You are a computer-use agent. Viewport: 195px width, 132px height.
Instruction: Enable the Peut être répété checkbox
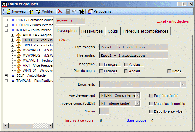coord(151,95)
